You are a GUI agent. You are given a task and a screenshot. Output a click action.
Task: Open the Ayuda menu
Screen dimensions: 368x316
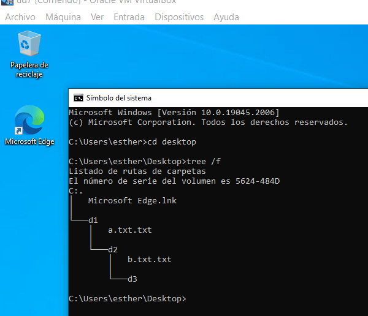click(x=226, y=17)
